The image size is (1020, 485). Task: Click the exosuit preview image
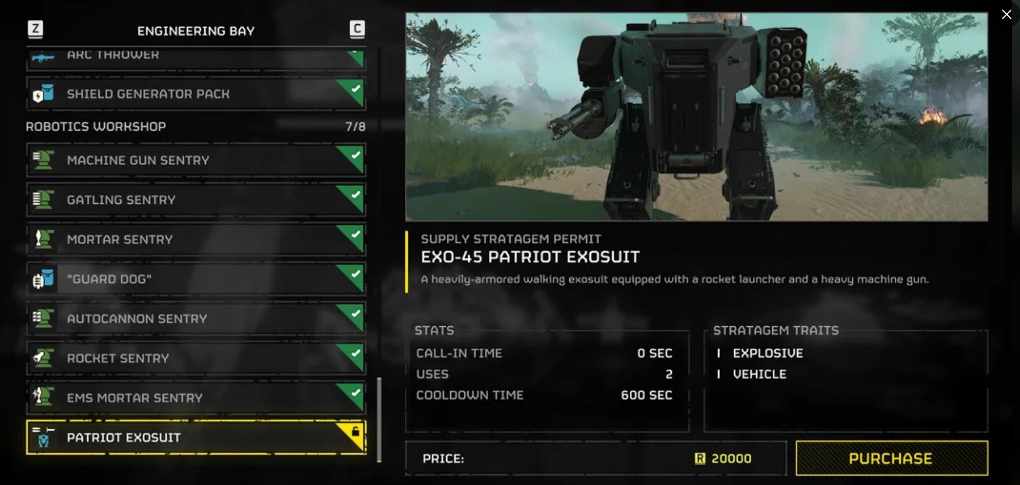click(696, 117)
